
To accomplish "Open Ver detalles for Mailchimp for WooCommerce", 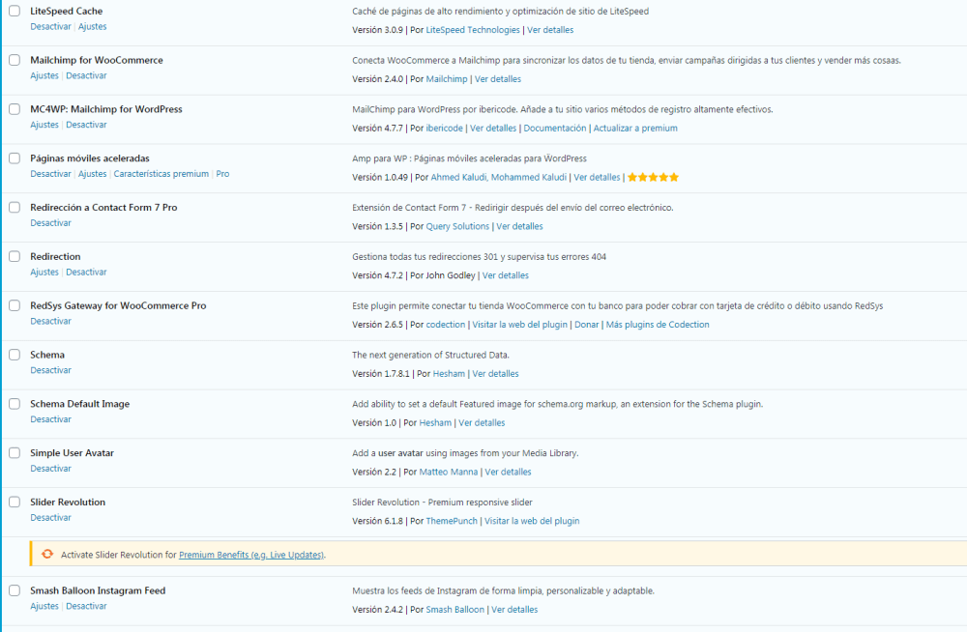I will 498,79.
